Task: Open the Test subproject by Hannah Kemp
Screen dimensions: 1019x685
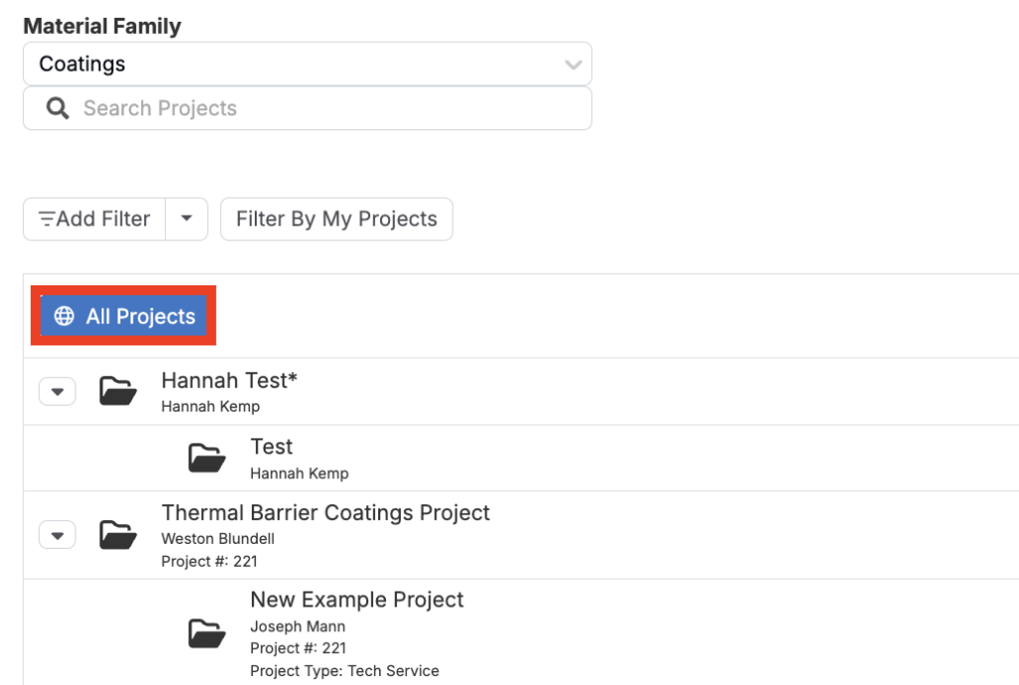Action: pos(272,447)
